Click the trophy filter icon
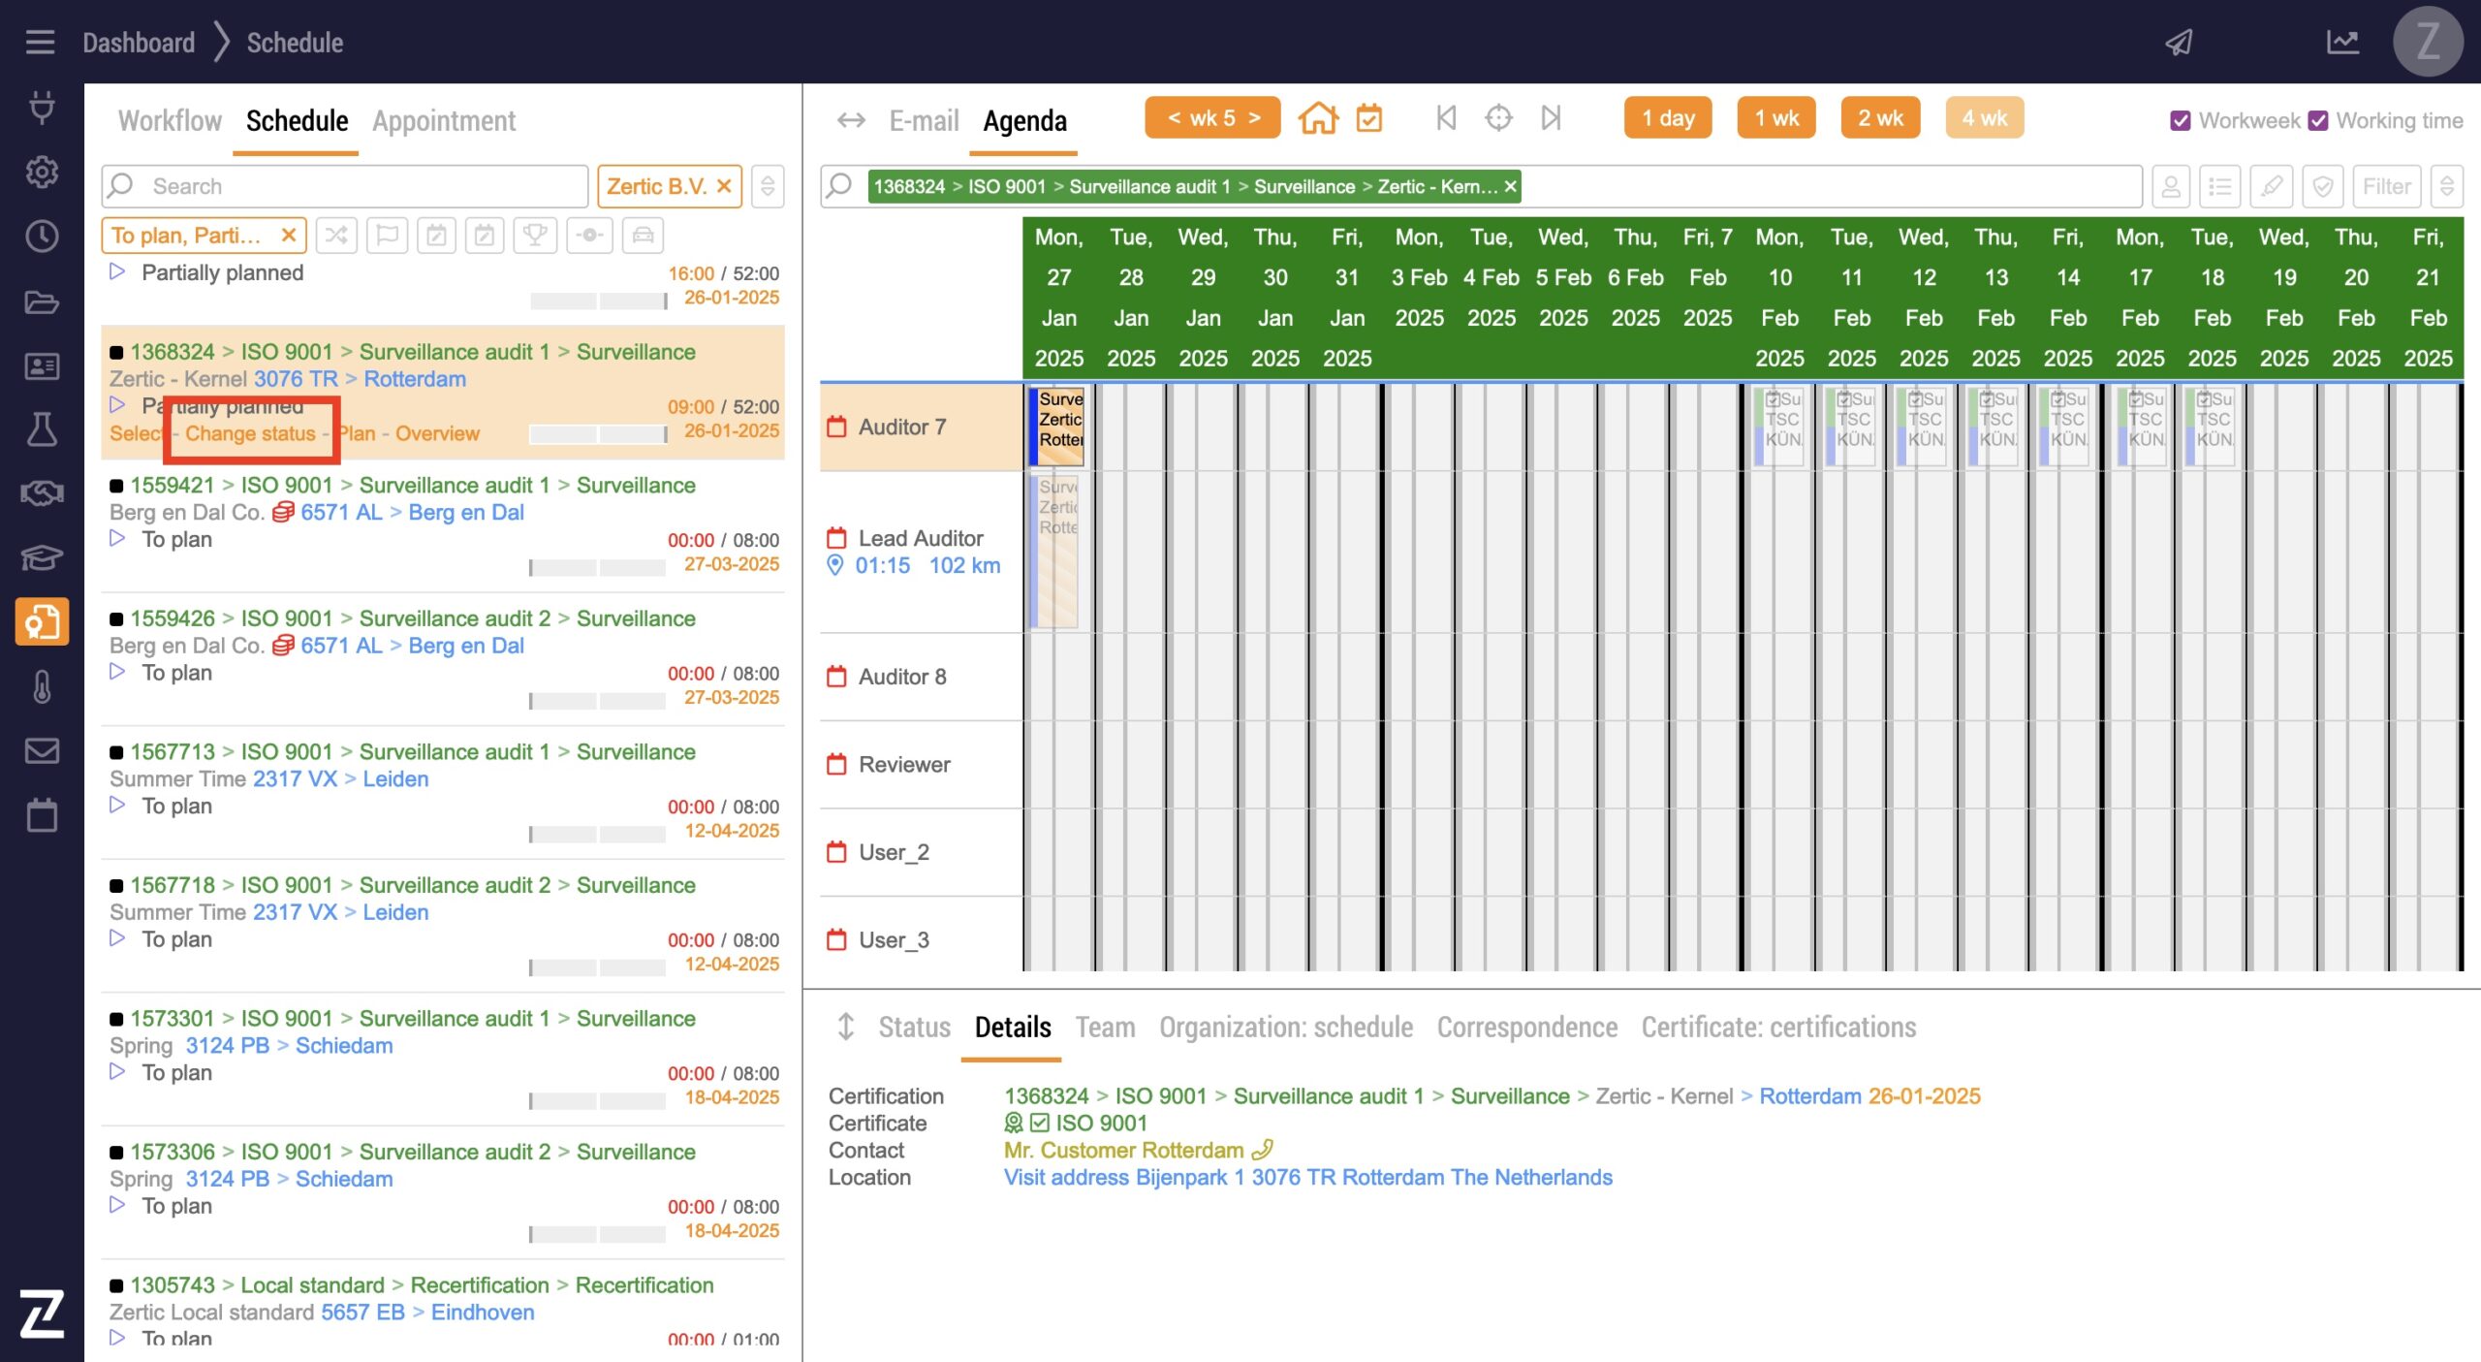This screenshot has height=1362, width=2481. (x=534, y=236)
